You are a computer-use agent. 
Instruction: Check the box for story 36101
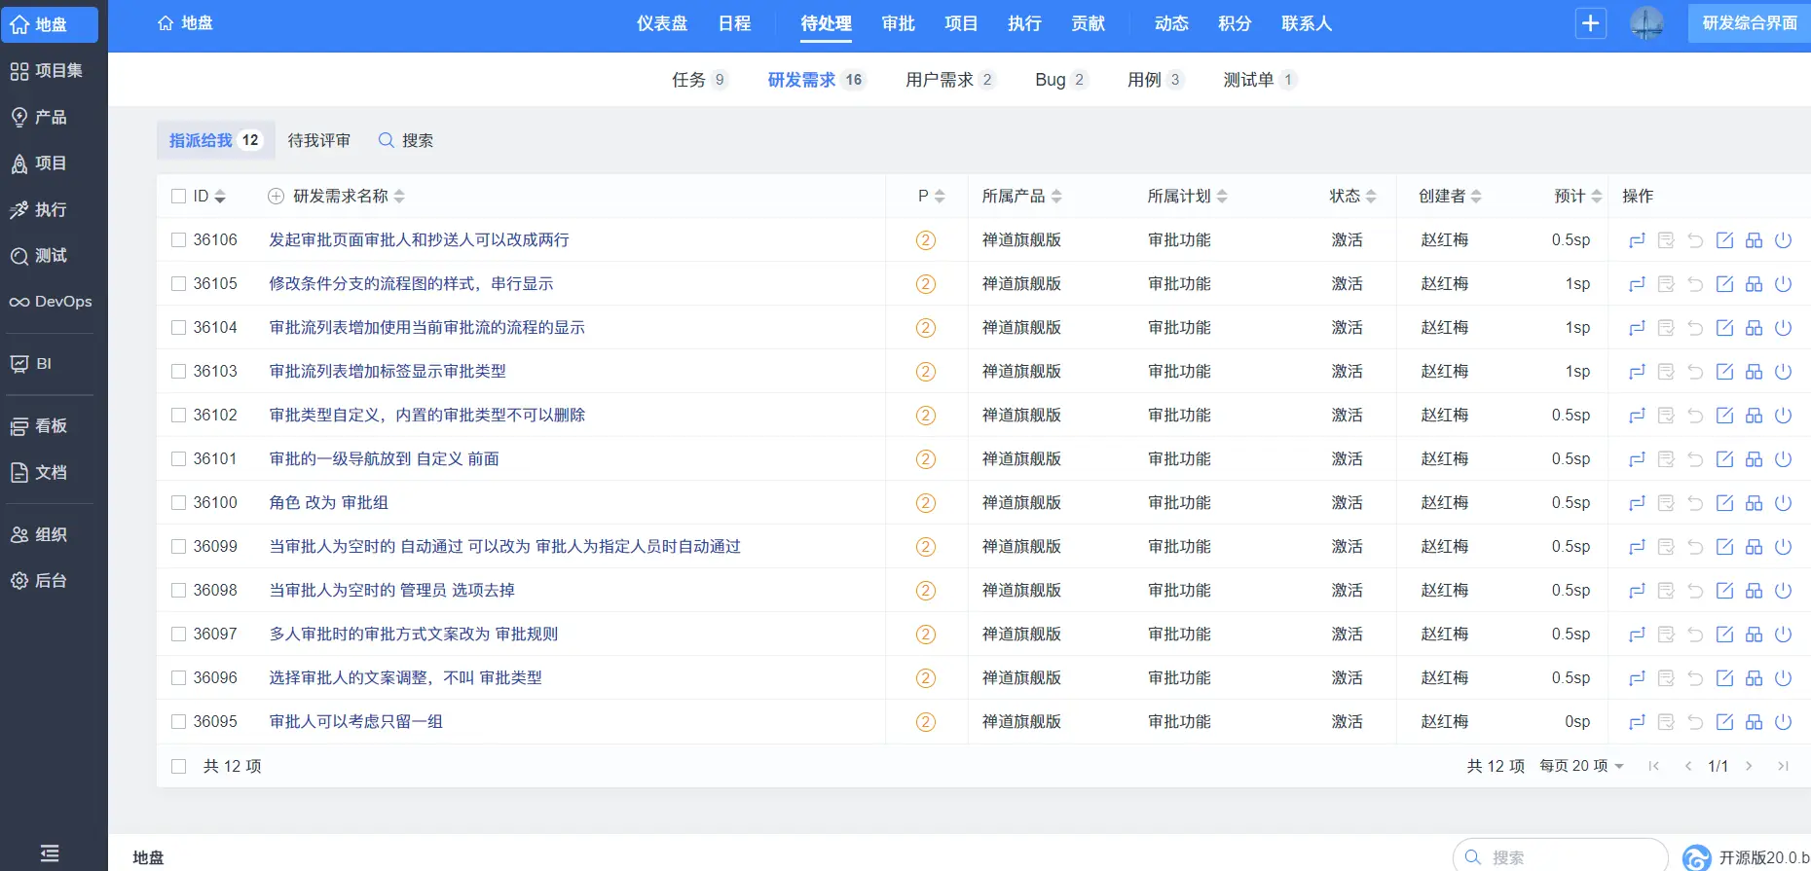pyautogui.click(x=178, y=459)
